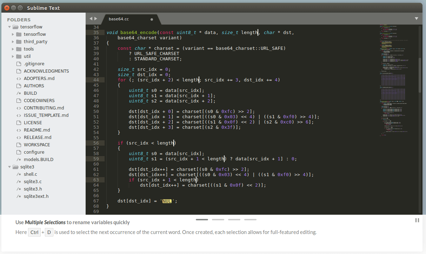Expand the third_party folder
Screen dimensions: 426x254
(x=12, y=41)
